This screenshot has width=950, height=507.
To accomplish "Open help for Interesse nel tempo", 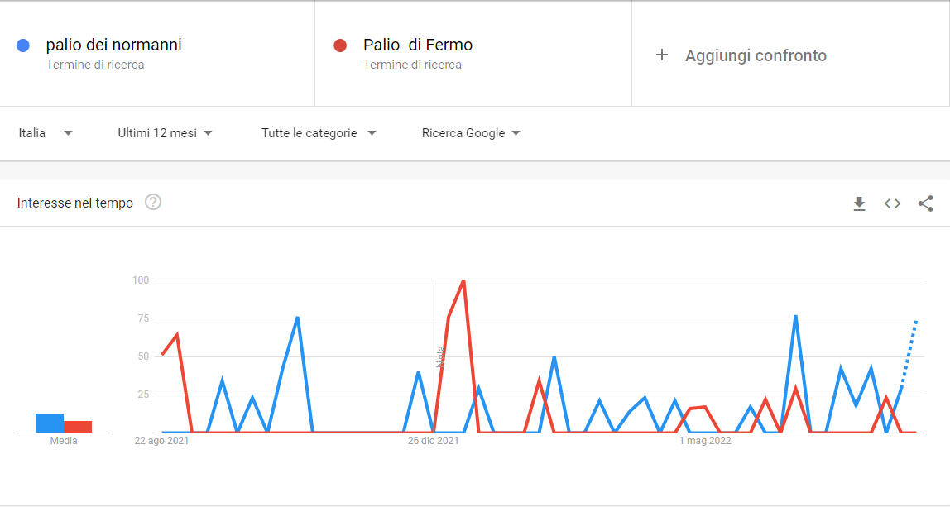I will (x=153, y=203).
